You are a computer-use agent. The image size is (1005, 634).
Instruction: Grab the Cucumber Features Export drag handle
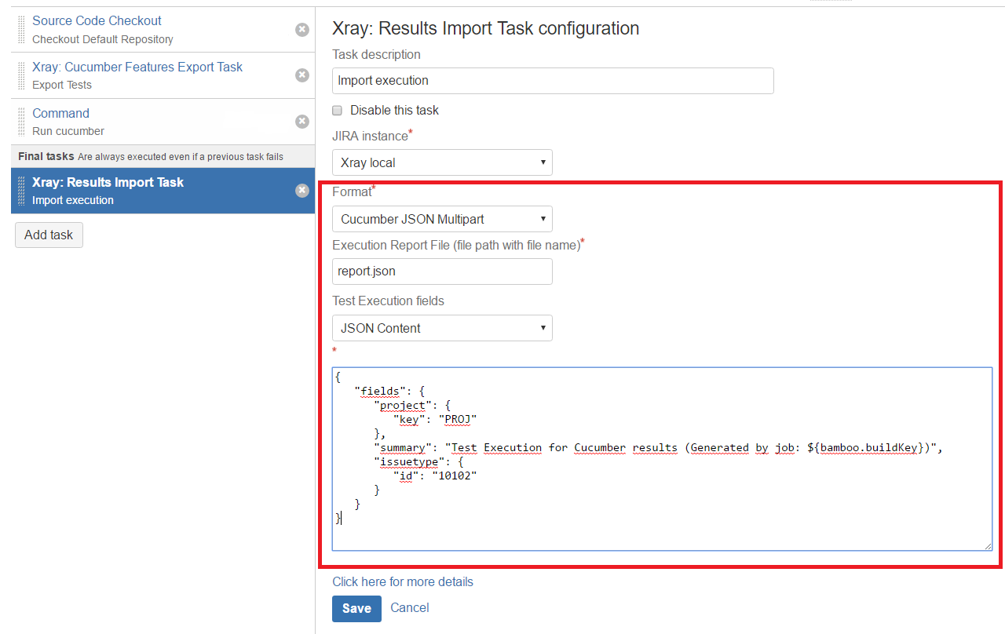pos(21,75)
